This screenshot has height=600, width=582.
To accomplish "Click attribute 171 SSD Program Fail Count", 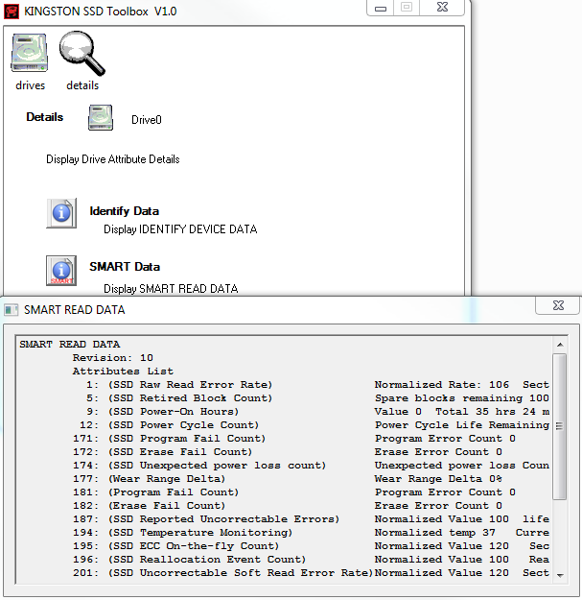I will coord(170,438).
